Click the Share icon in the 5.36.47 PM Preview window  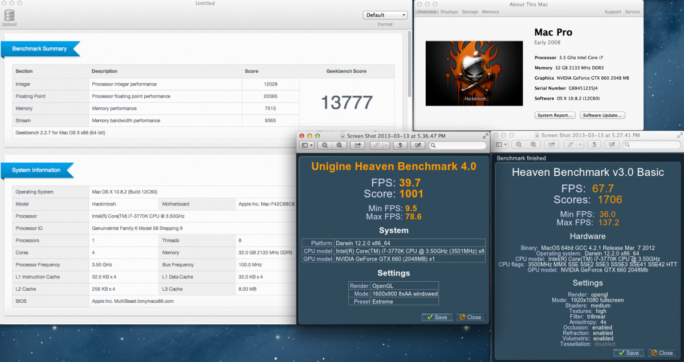358,145
